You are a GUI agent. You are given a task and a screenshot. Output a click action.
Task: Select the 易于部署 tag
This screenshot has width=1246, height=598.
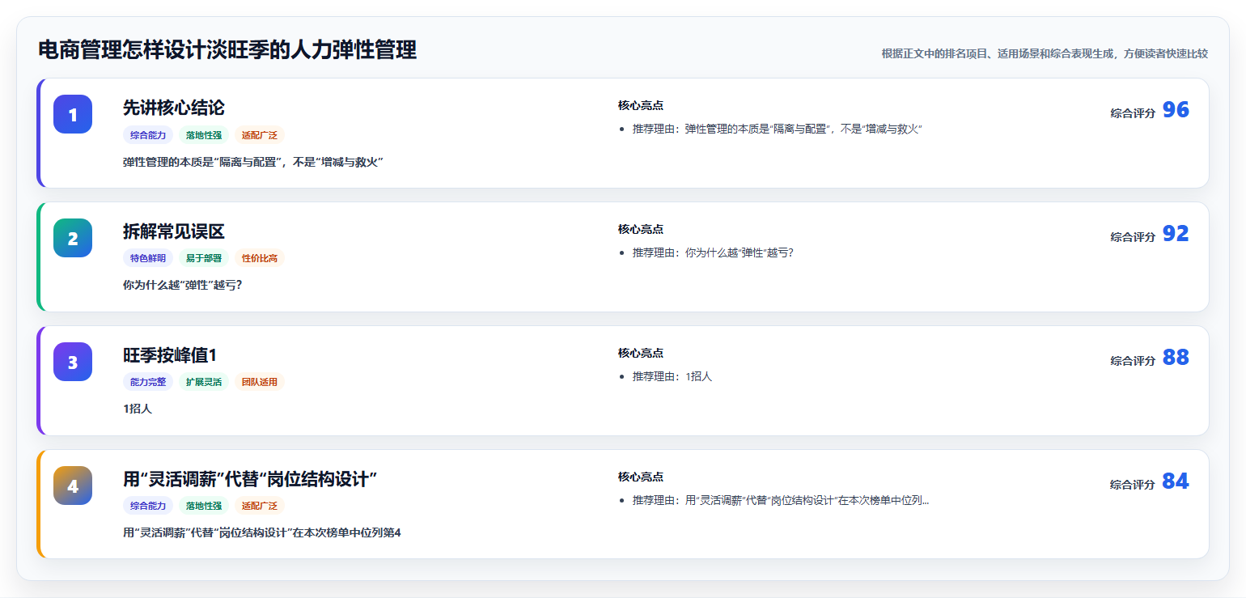(204, 258)
